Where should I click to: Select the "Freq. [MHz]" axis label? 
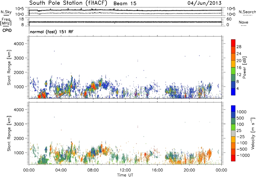pyautogui.click(x=6, y=22)
